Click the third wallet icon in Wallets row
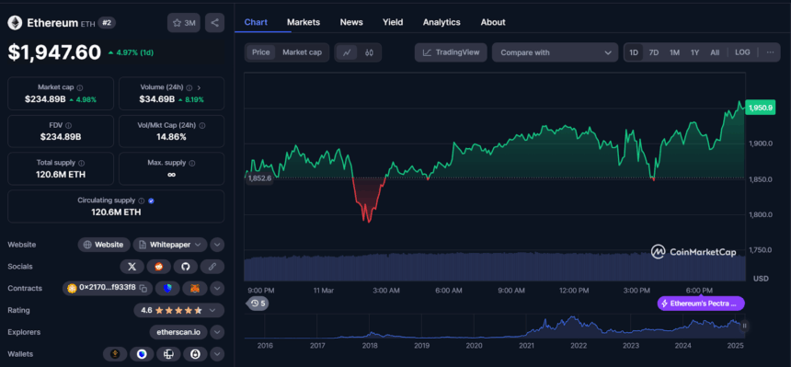The height and width of the screenshot is (367, 791). coord(168,354)
